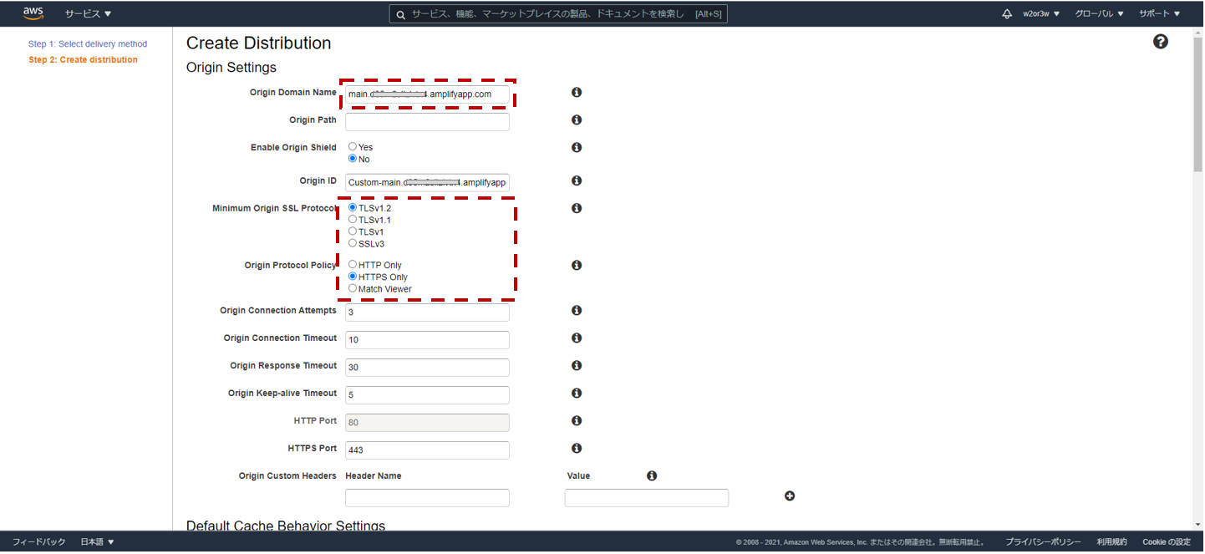Click the Origin Path field
The width and height of the screenshot is (1205, 554).
427,122
